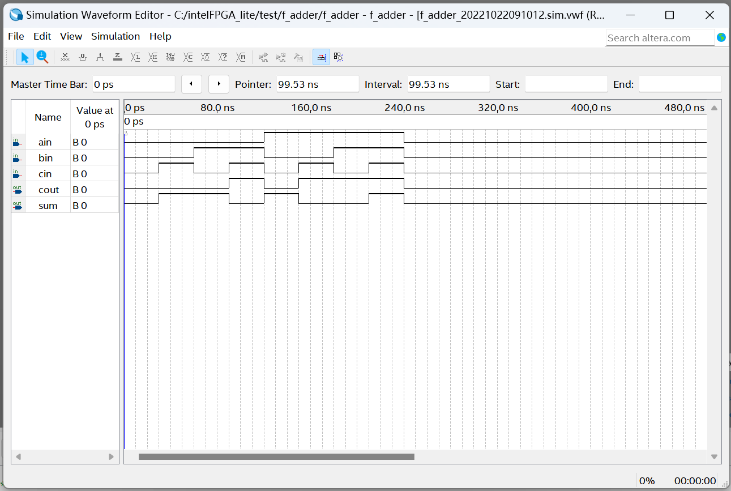
Task: Click the Name column header
Action: pyautogui.click(x=48, y=117)
